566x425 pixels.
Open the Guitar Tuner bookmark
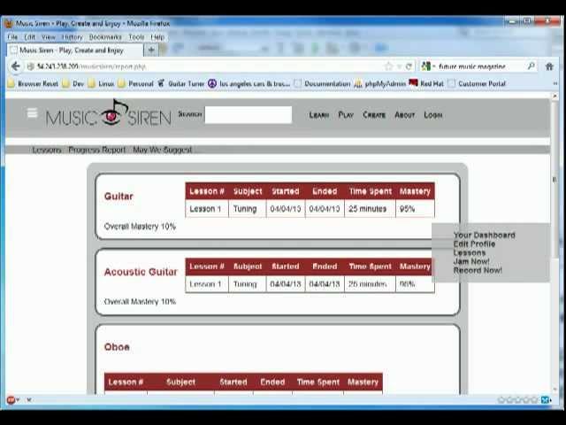180,84
